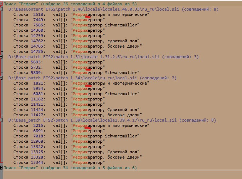The image size is (242, 179).
Task: Open the patch 1.34 locale file header
Action: (x=93, y=78)
